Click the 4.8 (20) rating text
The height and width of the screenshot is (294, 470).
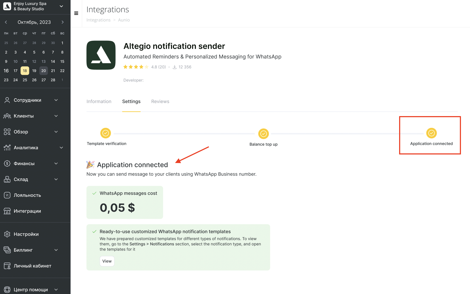159,67
